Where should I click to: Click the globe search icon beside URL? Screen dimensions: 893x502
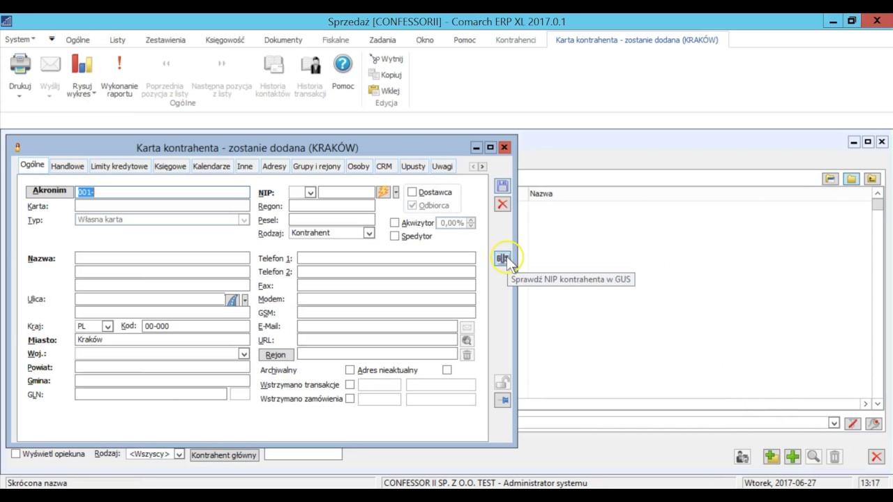click(x=467, y=341)
